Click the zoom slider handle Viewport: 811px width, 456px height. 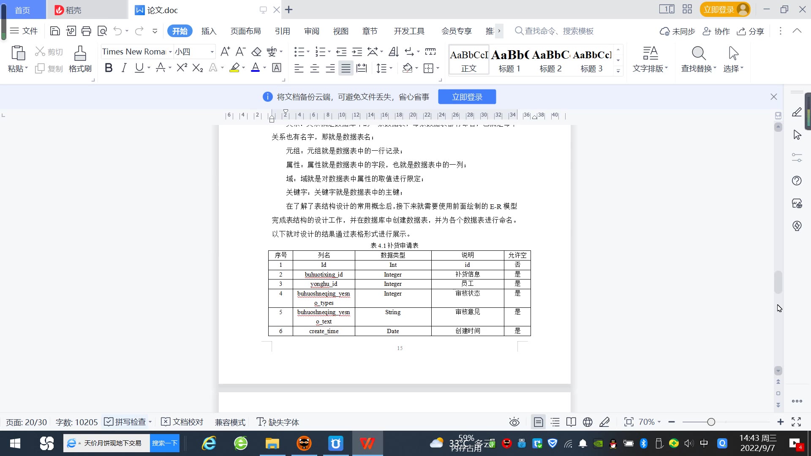tap(711, 422)
